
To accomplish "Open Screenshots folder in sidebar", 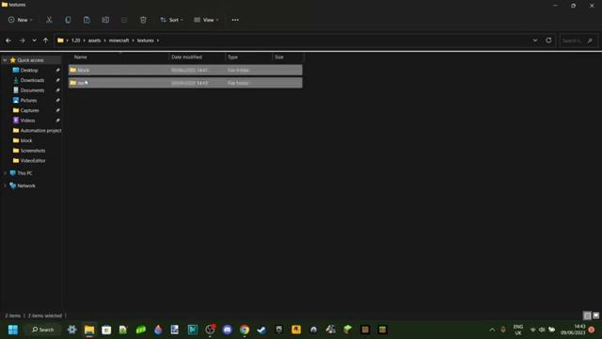I will coord(33,151).
